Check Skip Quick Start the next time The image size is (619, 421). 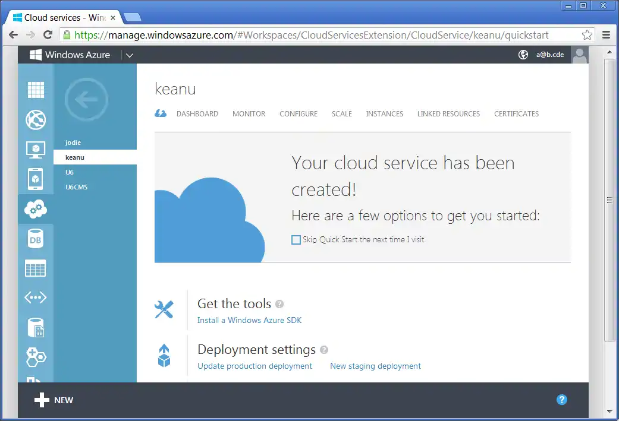[x=296, y=240]
